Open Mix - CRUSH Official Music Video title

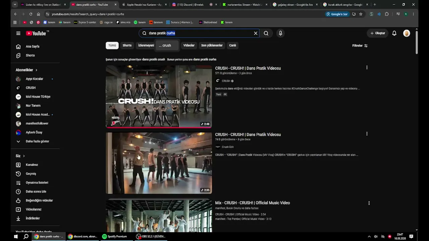point(252,203)
